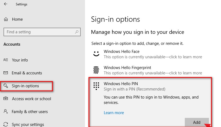Click the Family & other users icon
The height and width of the screenshot is (127, 221).
[x=6, y=111]
